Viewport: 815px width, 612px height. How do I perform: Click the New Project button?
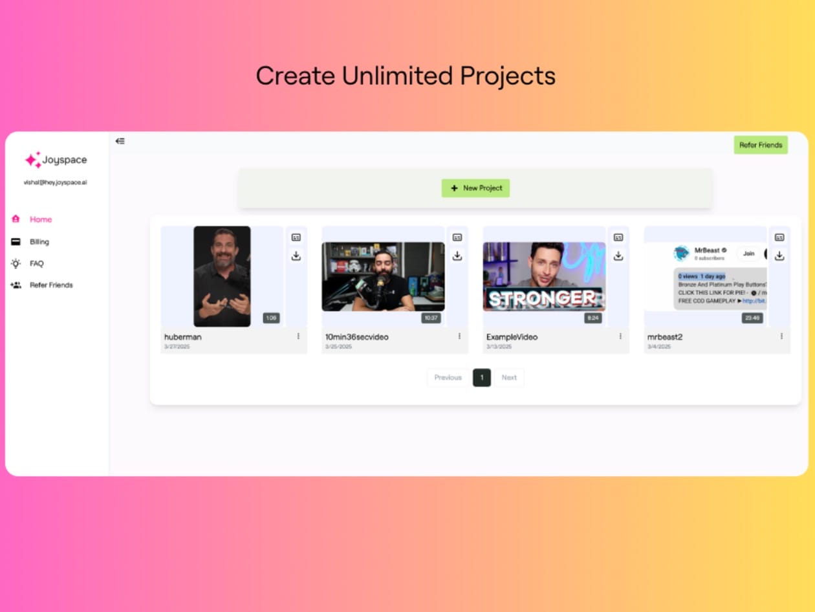[475, 188]
